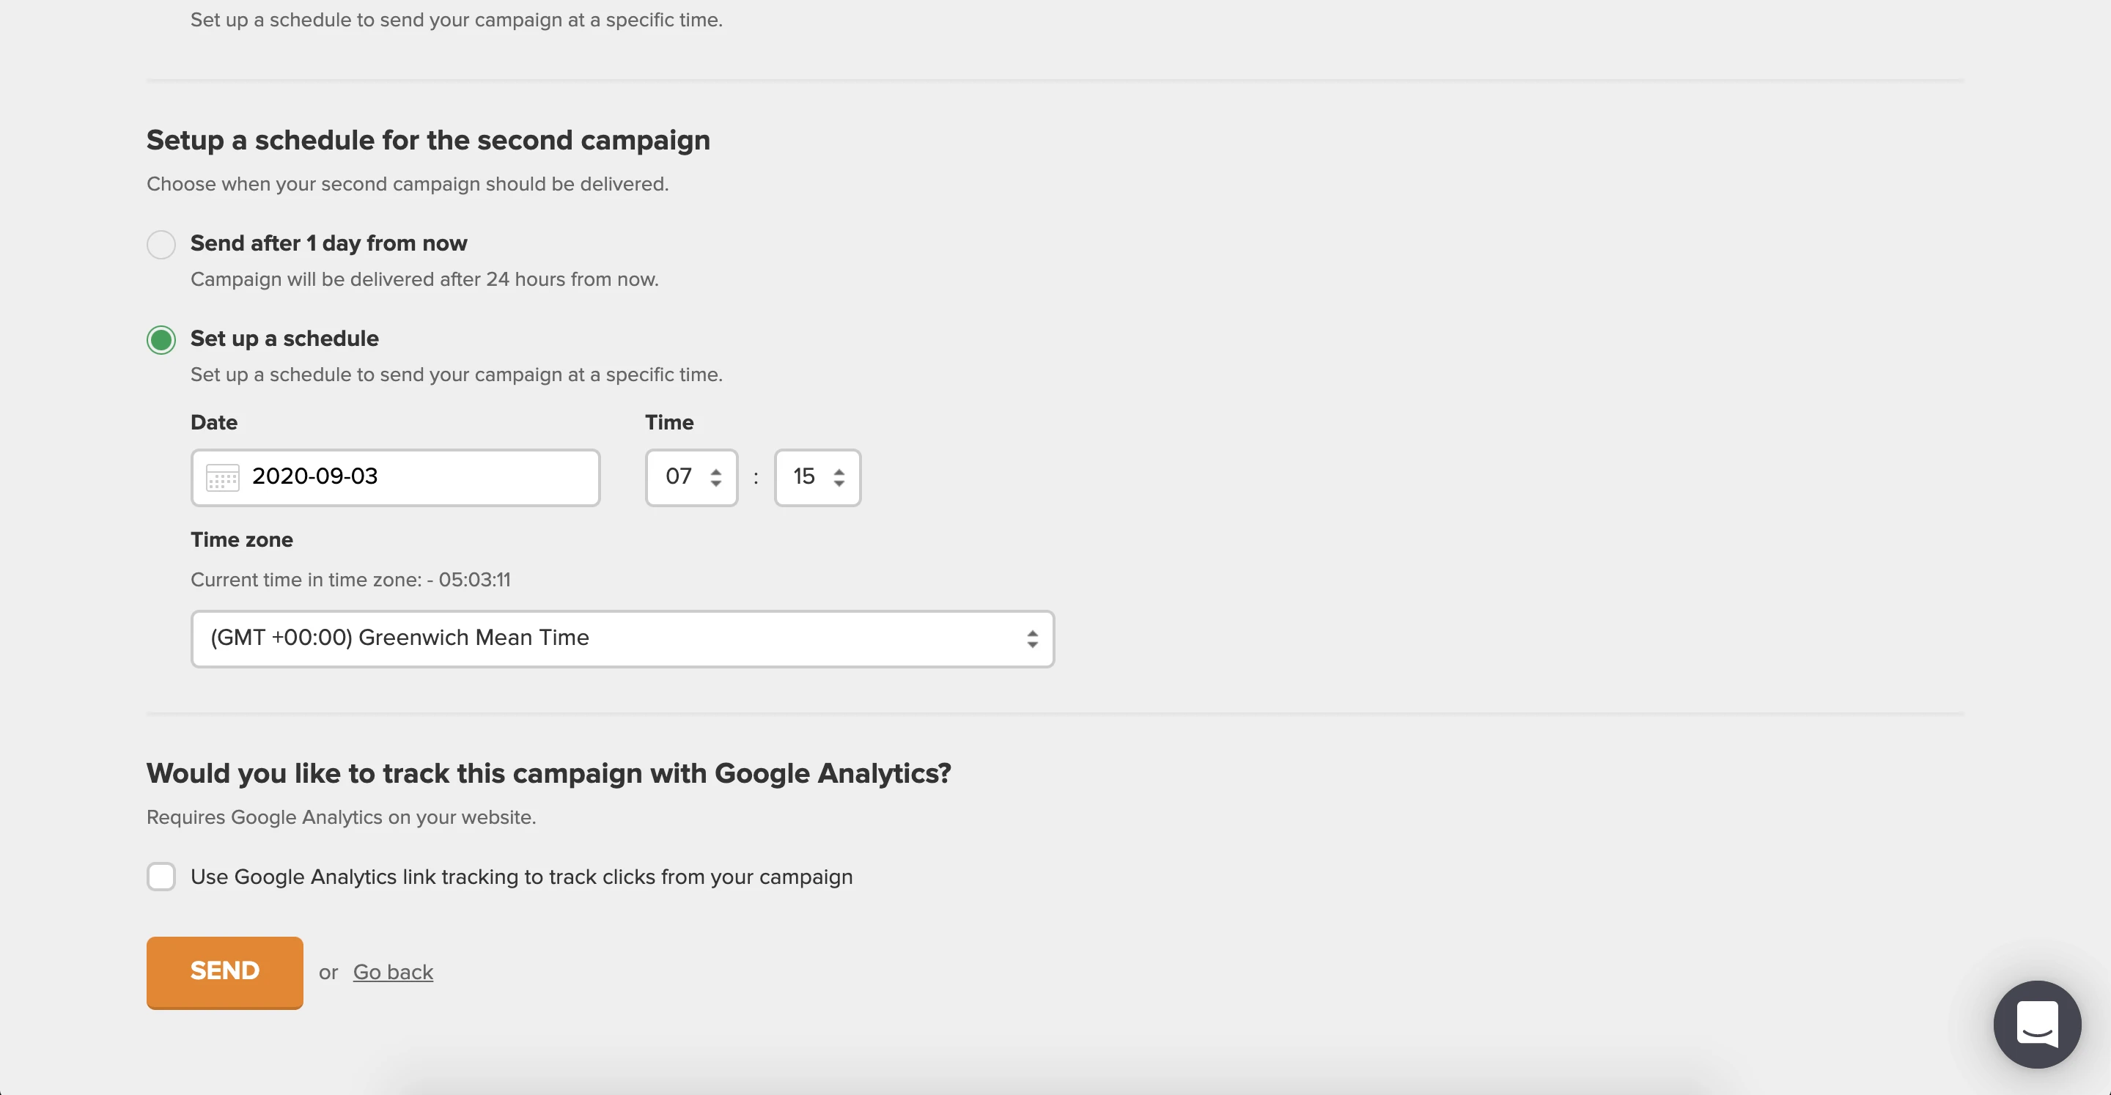Enable the Google Analytics link tracking checkbox
This screenshot has height=1095, width=2111.
tap(161, 876)
